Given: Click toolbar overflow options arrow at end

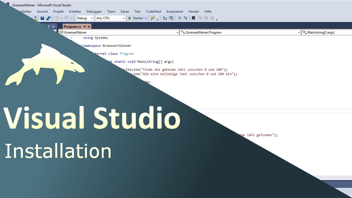Looking at the screenshot, I should pyautogui.click(x=217, y=19).
